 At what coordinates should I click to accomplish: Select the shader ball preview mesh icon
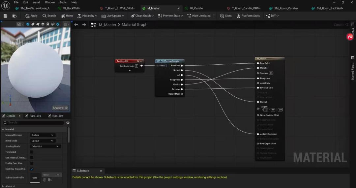tap(48, 24)
